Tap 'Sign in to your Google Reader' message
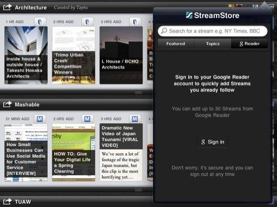Screen dimensions: 277x207 click(x=212, y=83)
